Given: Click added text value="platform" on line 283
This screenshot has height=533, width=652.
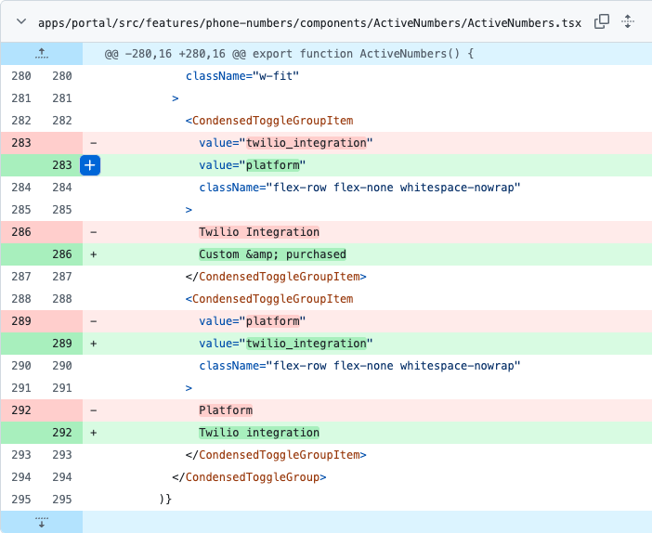Looking at the screenshot, I should pos(252,165).
